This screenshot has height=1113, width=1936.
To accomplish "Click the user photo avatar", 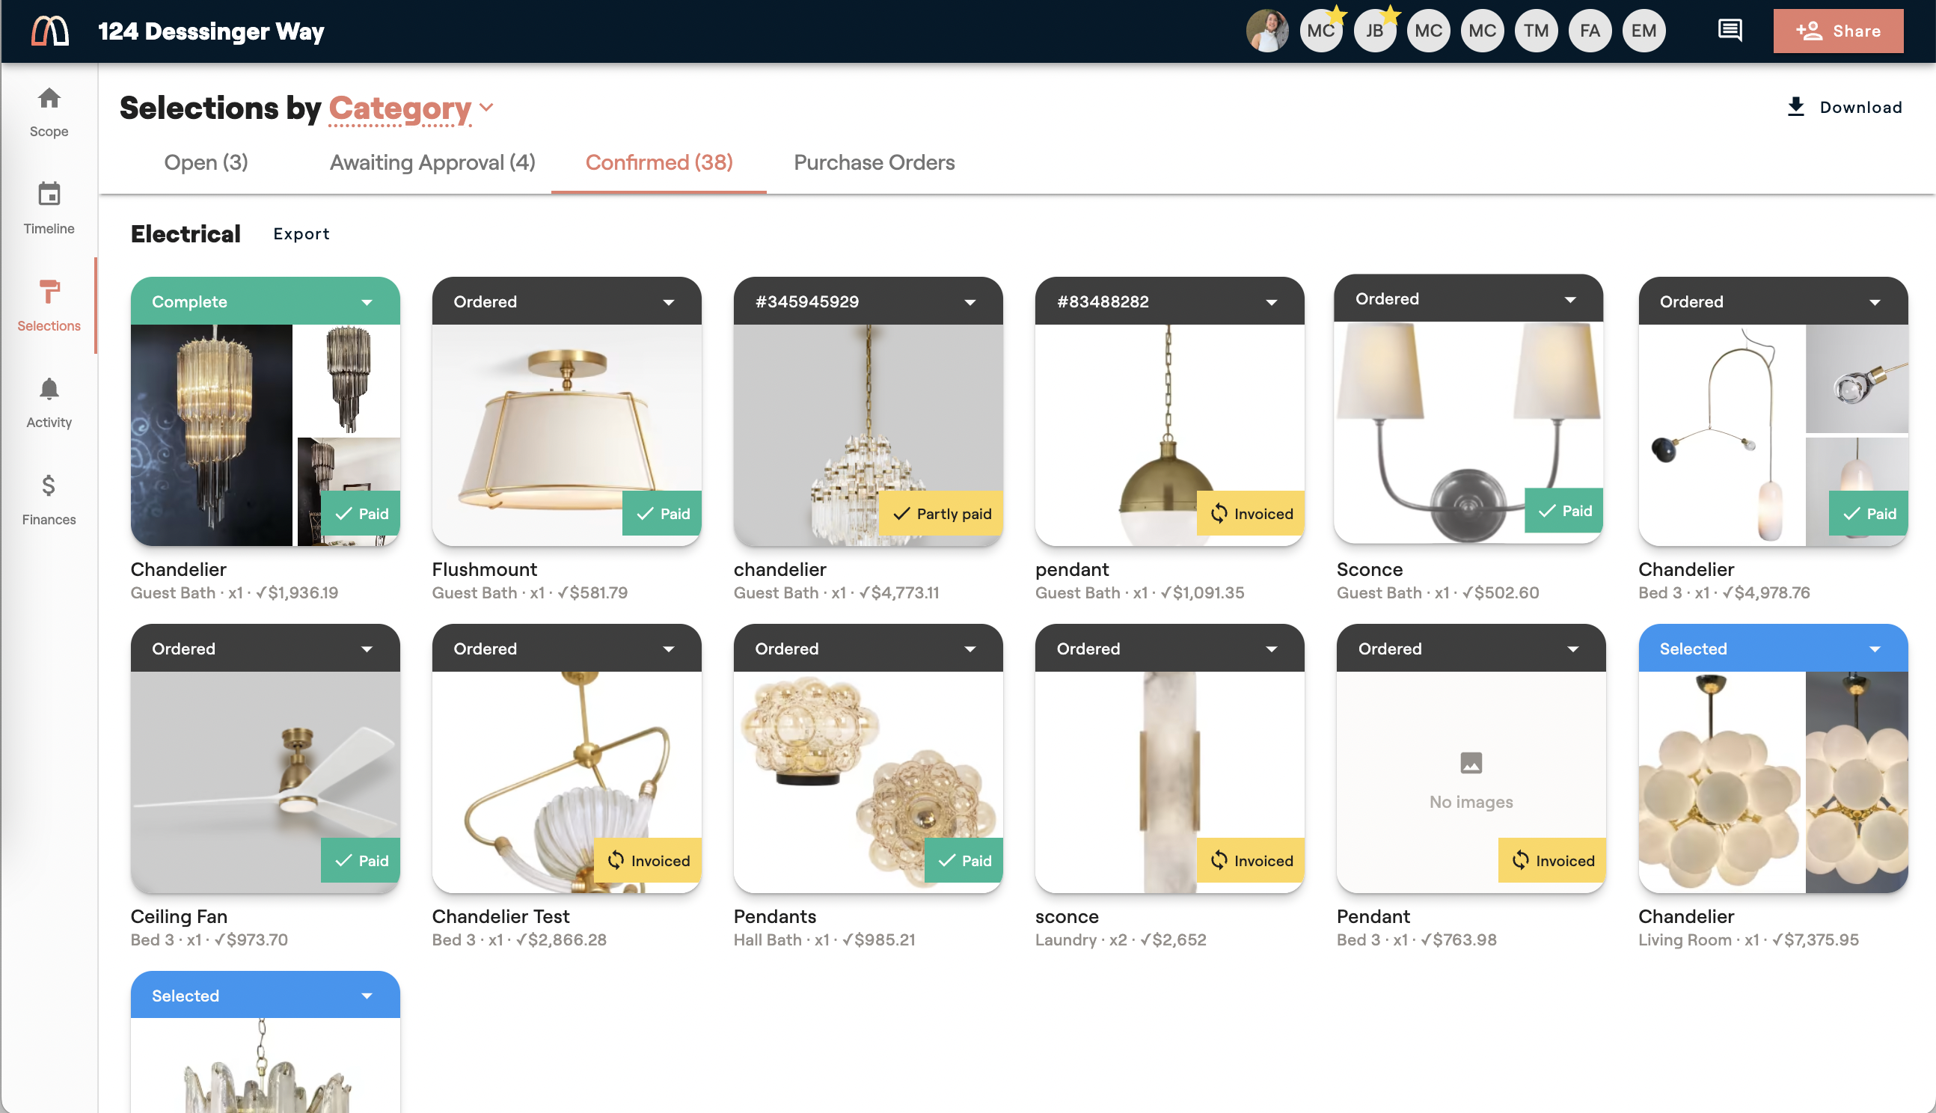I will [x=1266, y=31].
